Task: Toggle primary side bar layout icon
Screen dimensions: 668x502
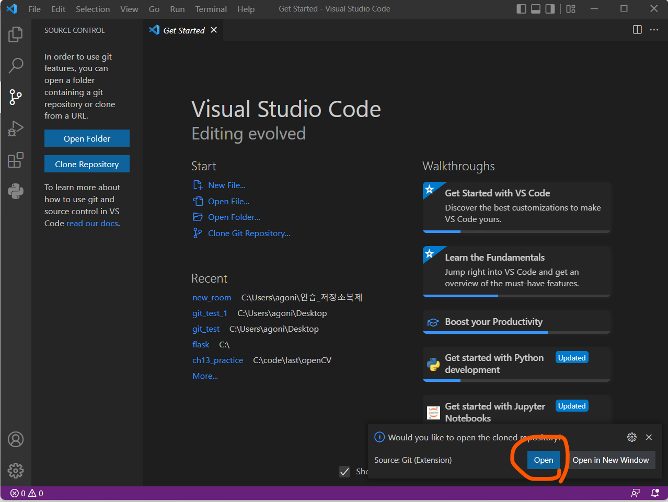Action: [521, 9]
